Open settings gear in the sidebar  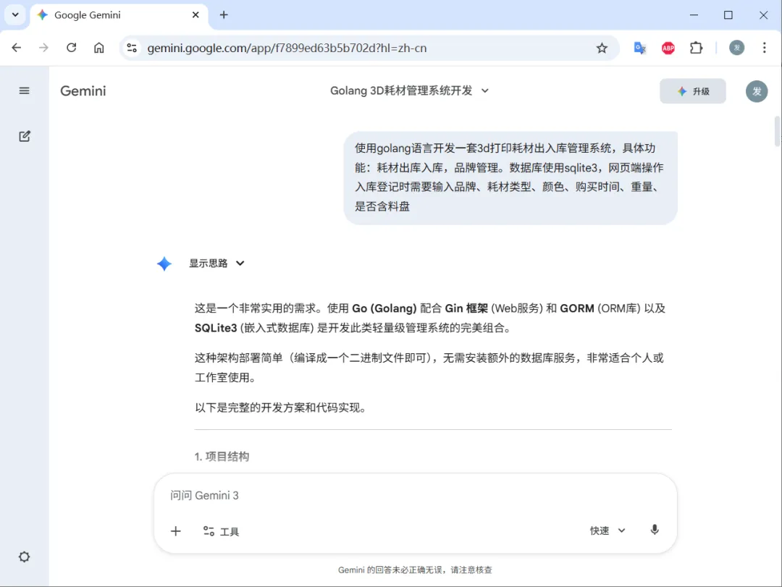pos(24,557)
